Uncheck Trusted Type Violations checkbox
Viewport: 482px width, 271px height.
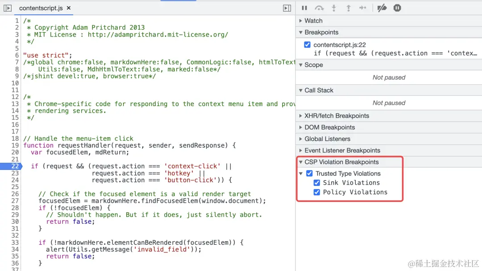coord(309,173)
